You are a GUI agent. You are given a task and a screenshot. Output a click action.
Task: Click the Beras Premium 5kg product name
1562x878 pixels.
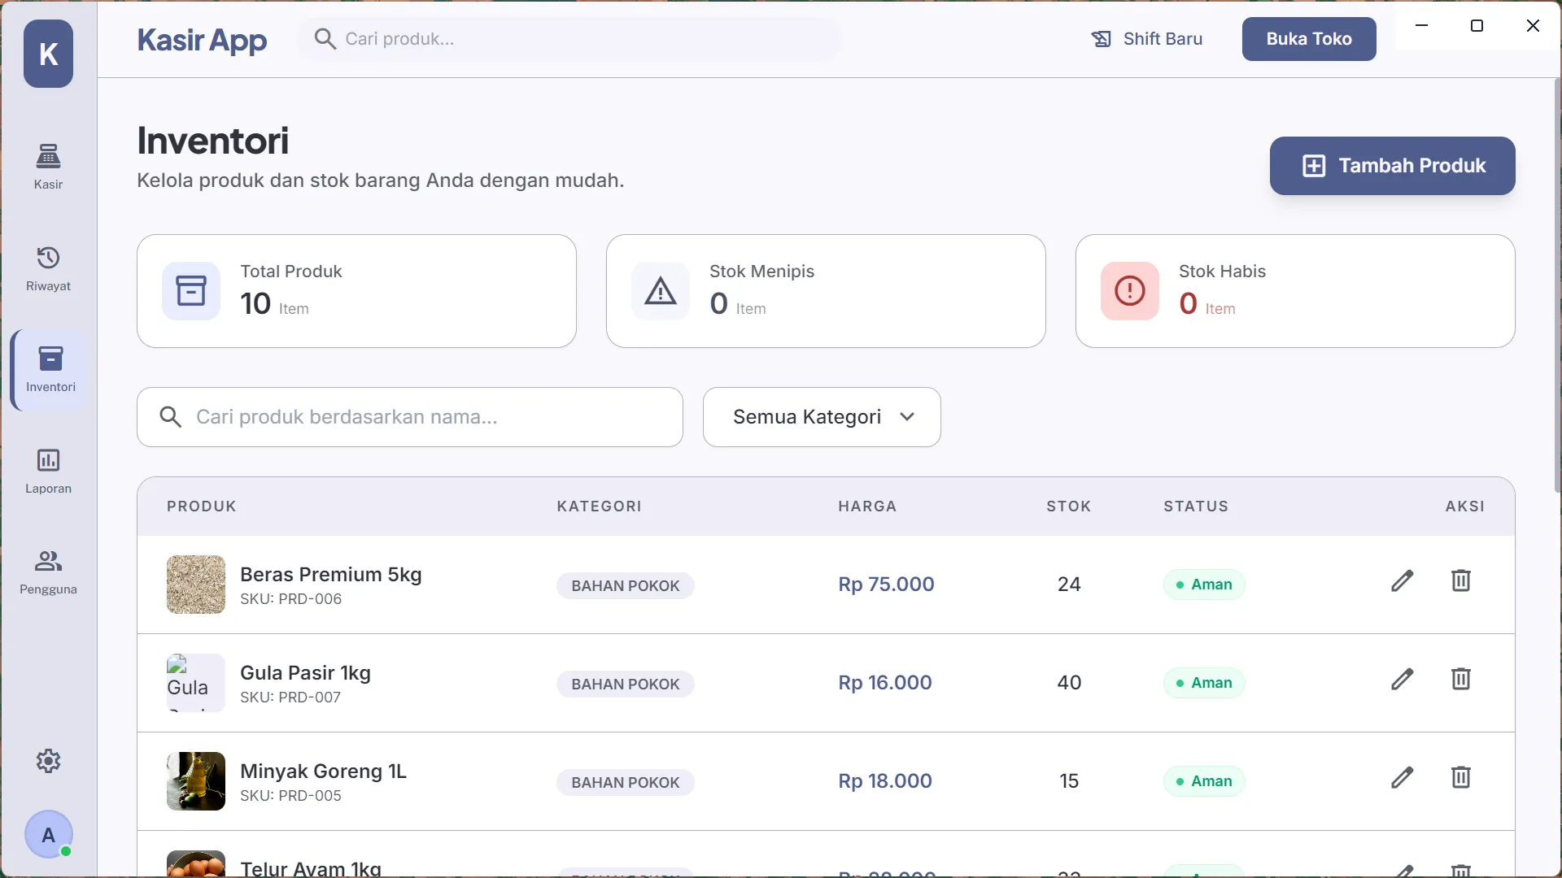(x=331, y=575)
